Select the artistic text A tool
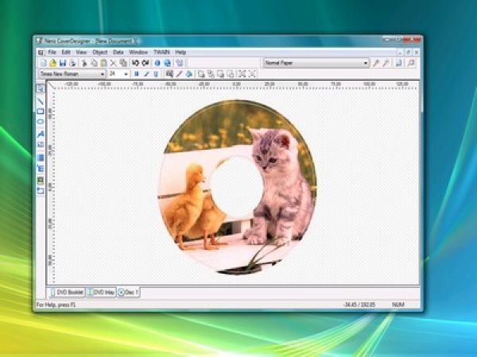 [x=41, y=134]
